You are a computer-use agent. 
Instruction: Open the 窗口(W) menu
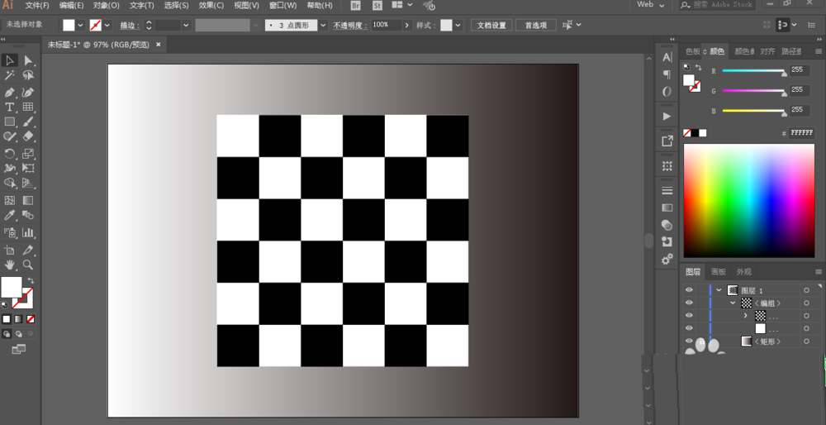coord(282,5)
